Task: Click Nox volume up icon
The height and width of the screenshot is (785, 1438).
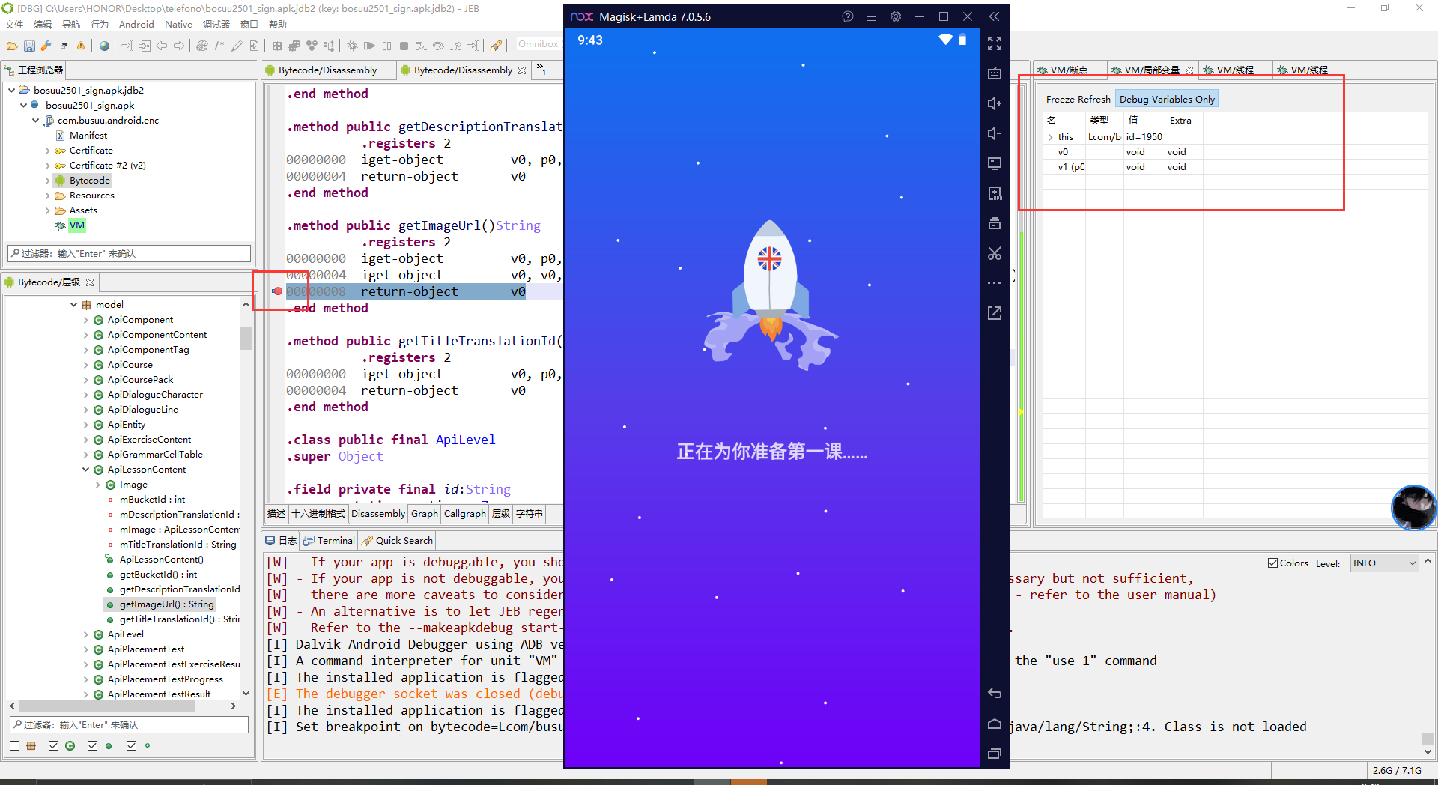Action: 995,103
